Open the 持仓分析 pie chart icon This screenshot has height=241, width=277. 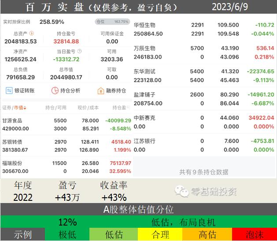pos(55,90)
